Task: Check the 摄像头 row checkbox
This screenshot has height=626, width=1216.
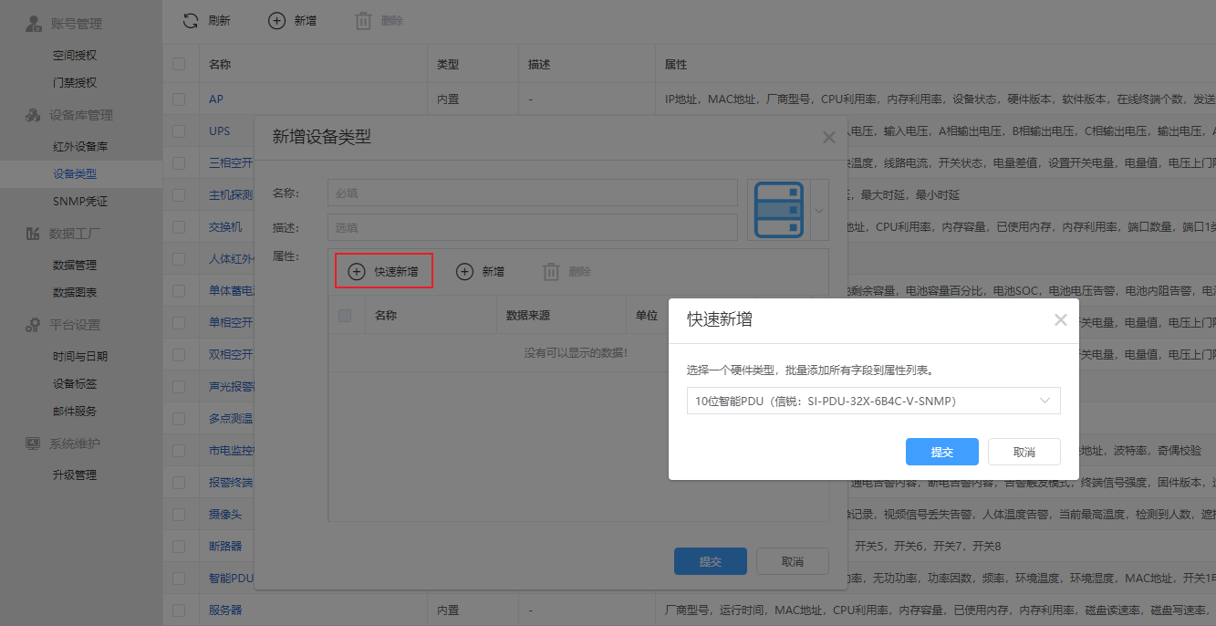Action: tap(179, 514)
